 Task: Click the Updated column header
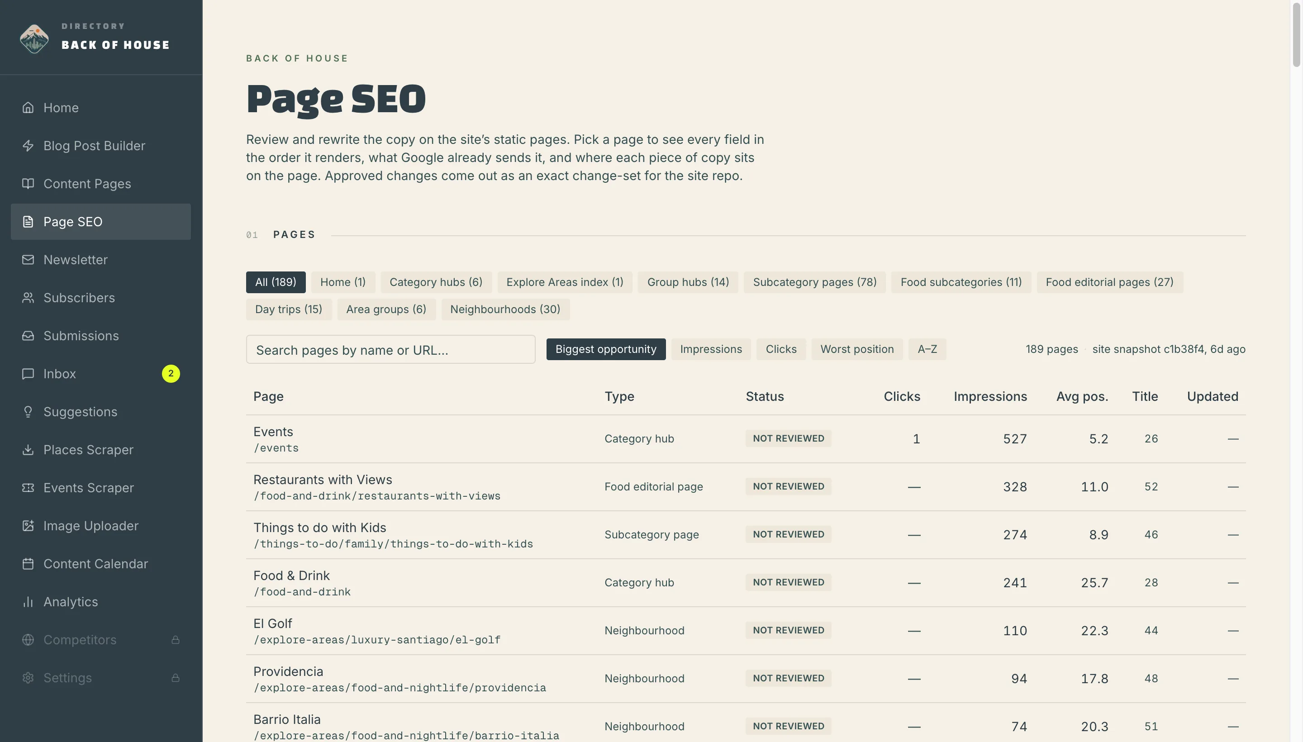(x=1213, y=396)
